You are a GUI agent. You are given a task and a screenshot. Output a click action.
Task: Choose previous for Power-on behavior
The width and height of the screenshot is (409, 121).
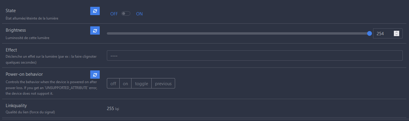[x=163, y=83]
